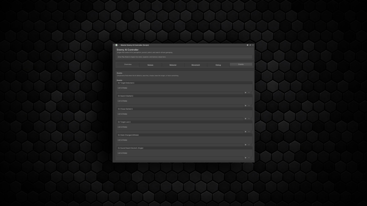
Task: Add listener to On Target Detected event
Action: (x=246, y=93)
